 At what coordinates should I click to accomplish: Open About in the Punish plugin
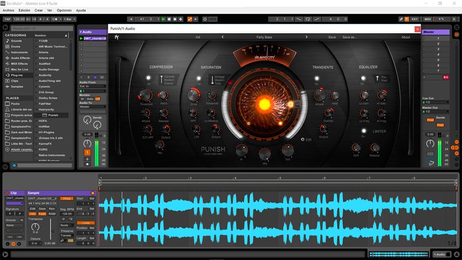click(406, 37)
